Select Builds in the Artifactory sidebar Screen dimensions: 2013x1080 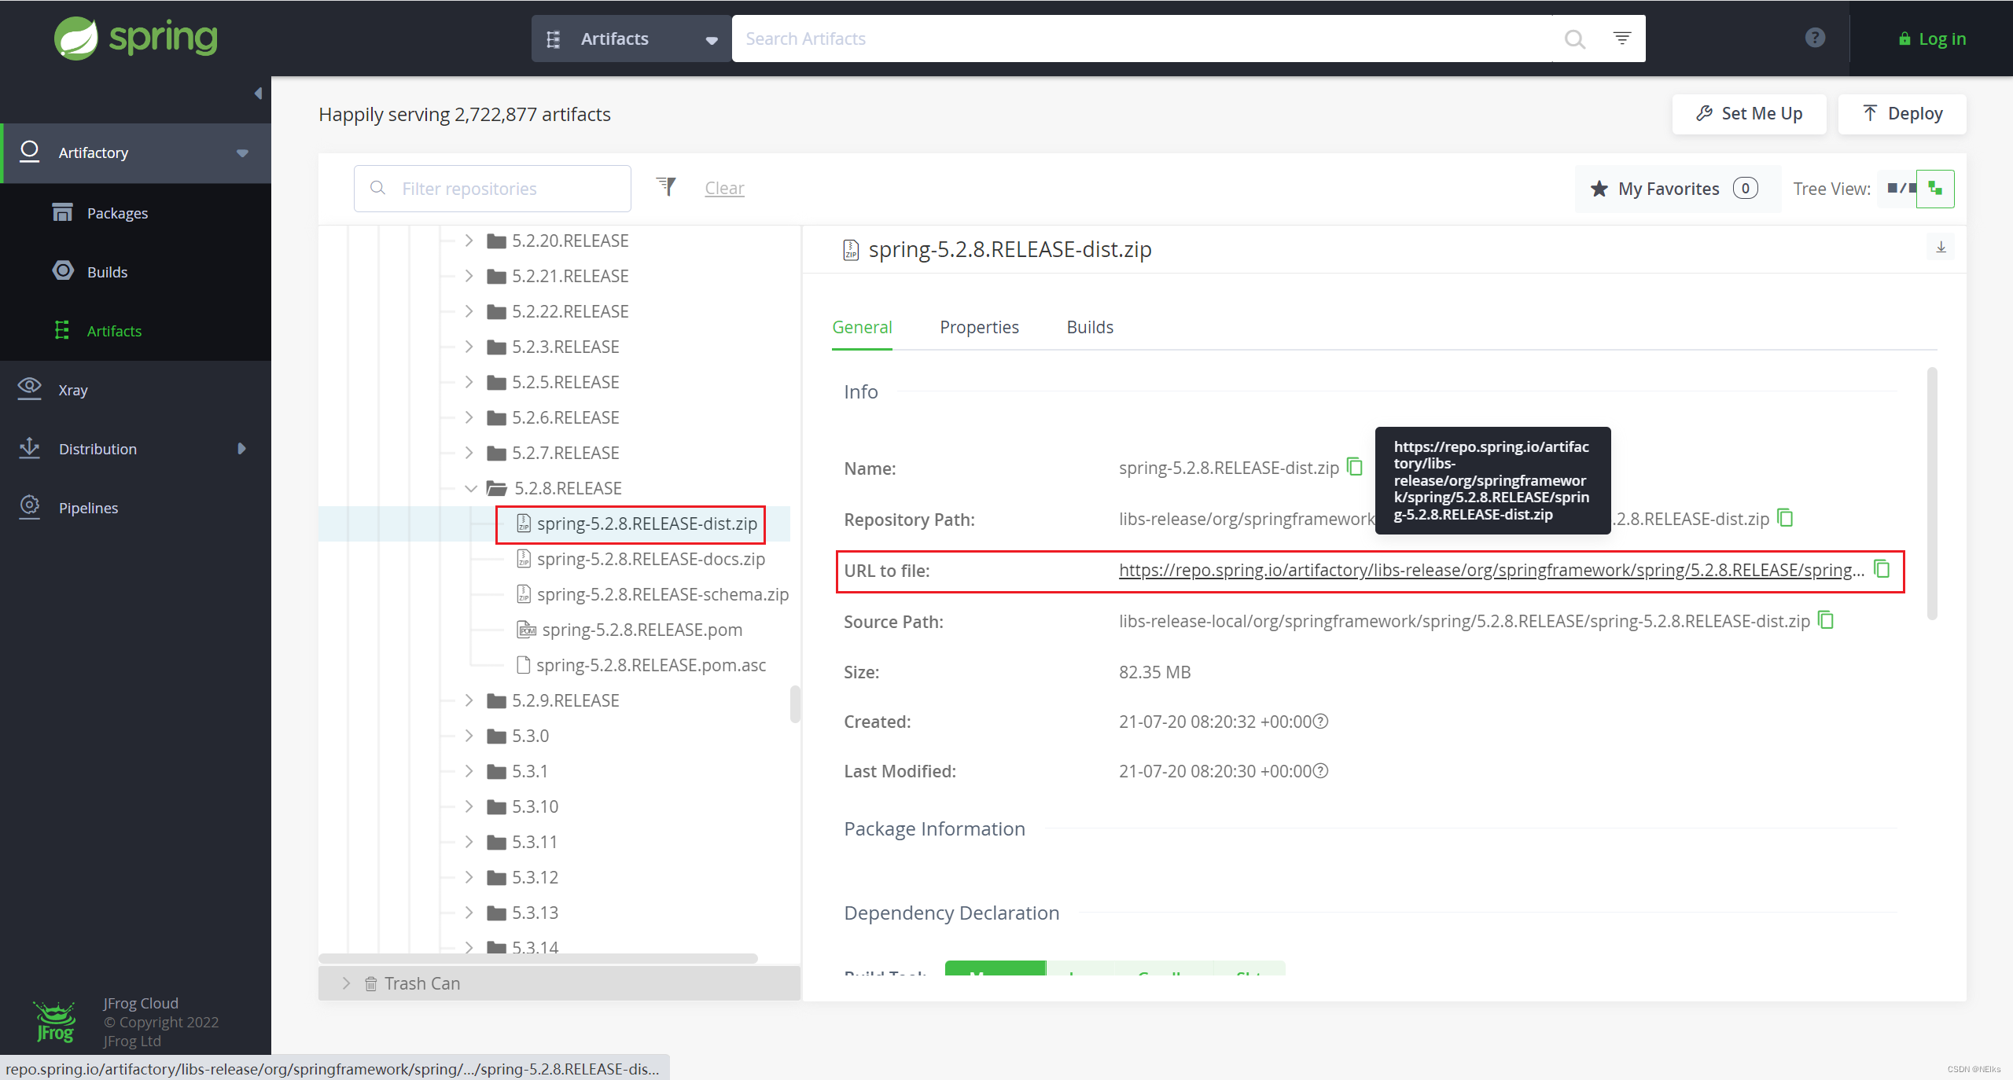coord(107,271)
